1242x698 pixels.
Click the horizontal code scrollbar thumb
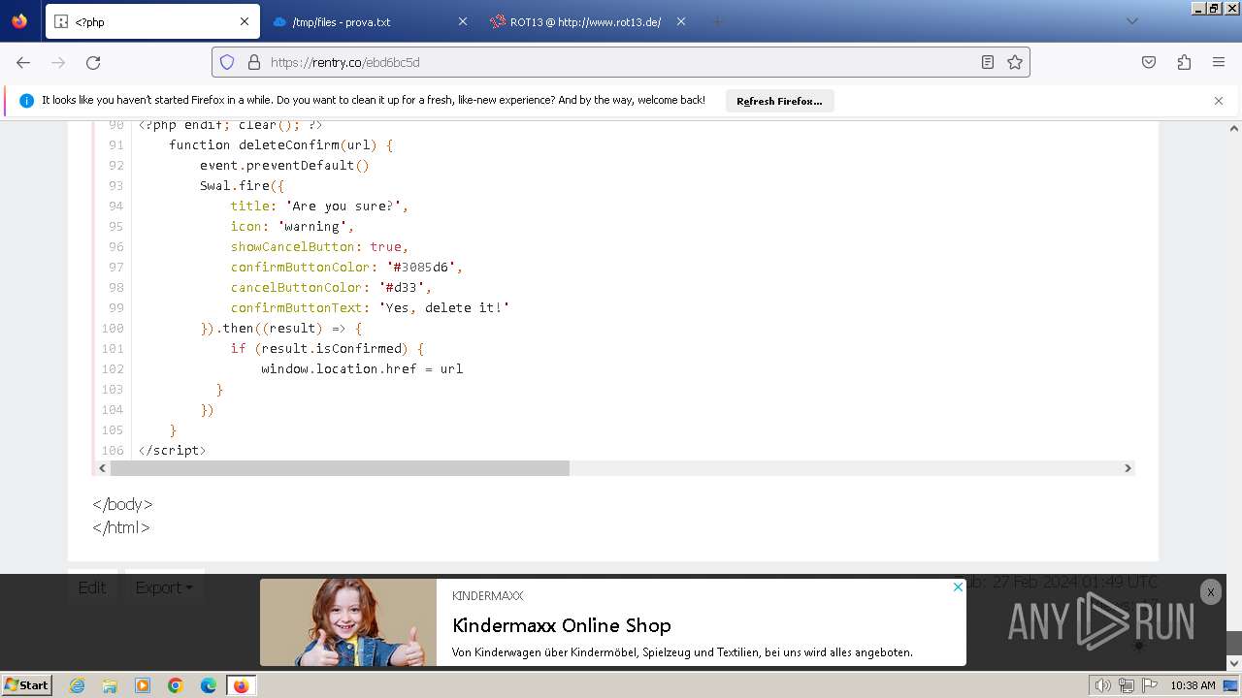pos(340,468)
